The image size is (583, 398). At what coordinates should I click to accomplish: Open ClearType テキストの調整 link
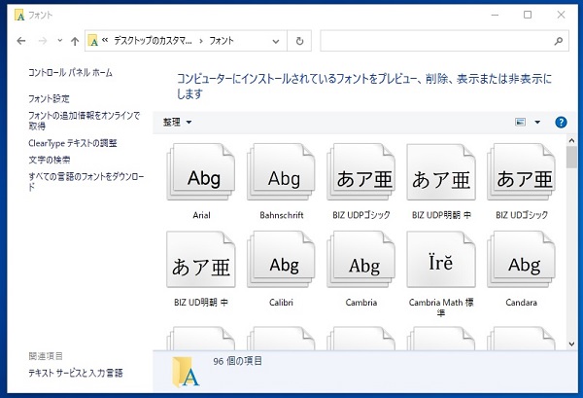[73, 143]
